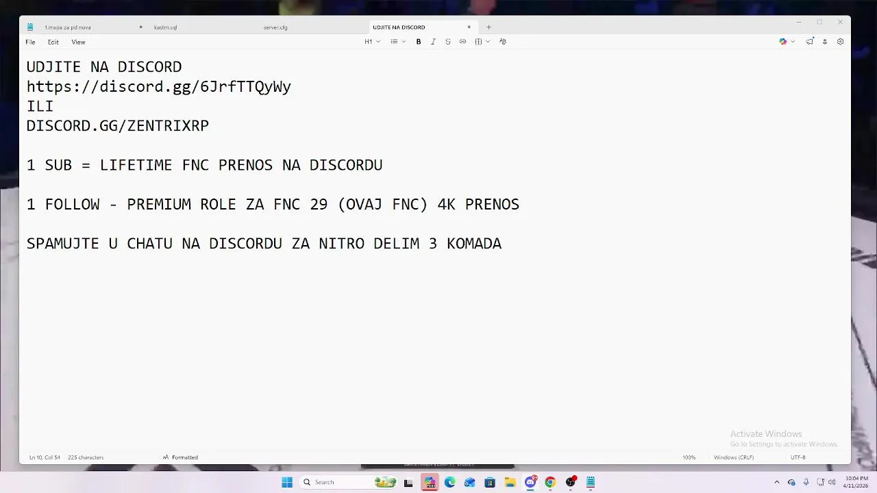Open the Edit menu
The width and height of the screenshot is (877, 493).
pos(53,42)
